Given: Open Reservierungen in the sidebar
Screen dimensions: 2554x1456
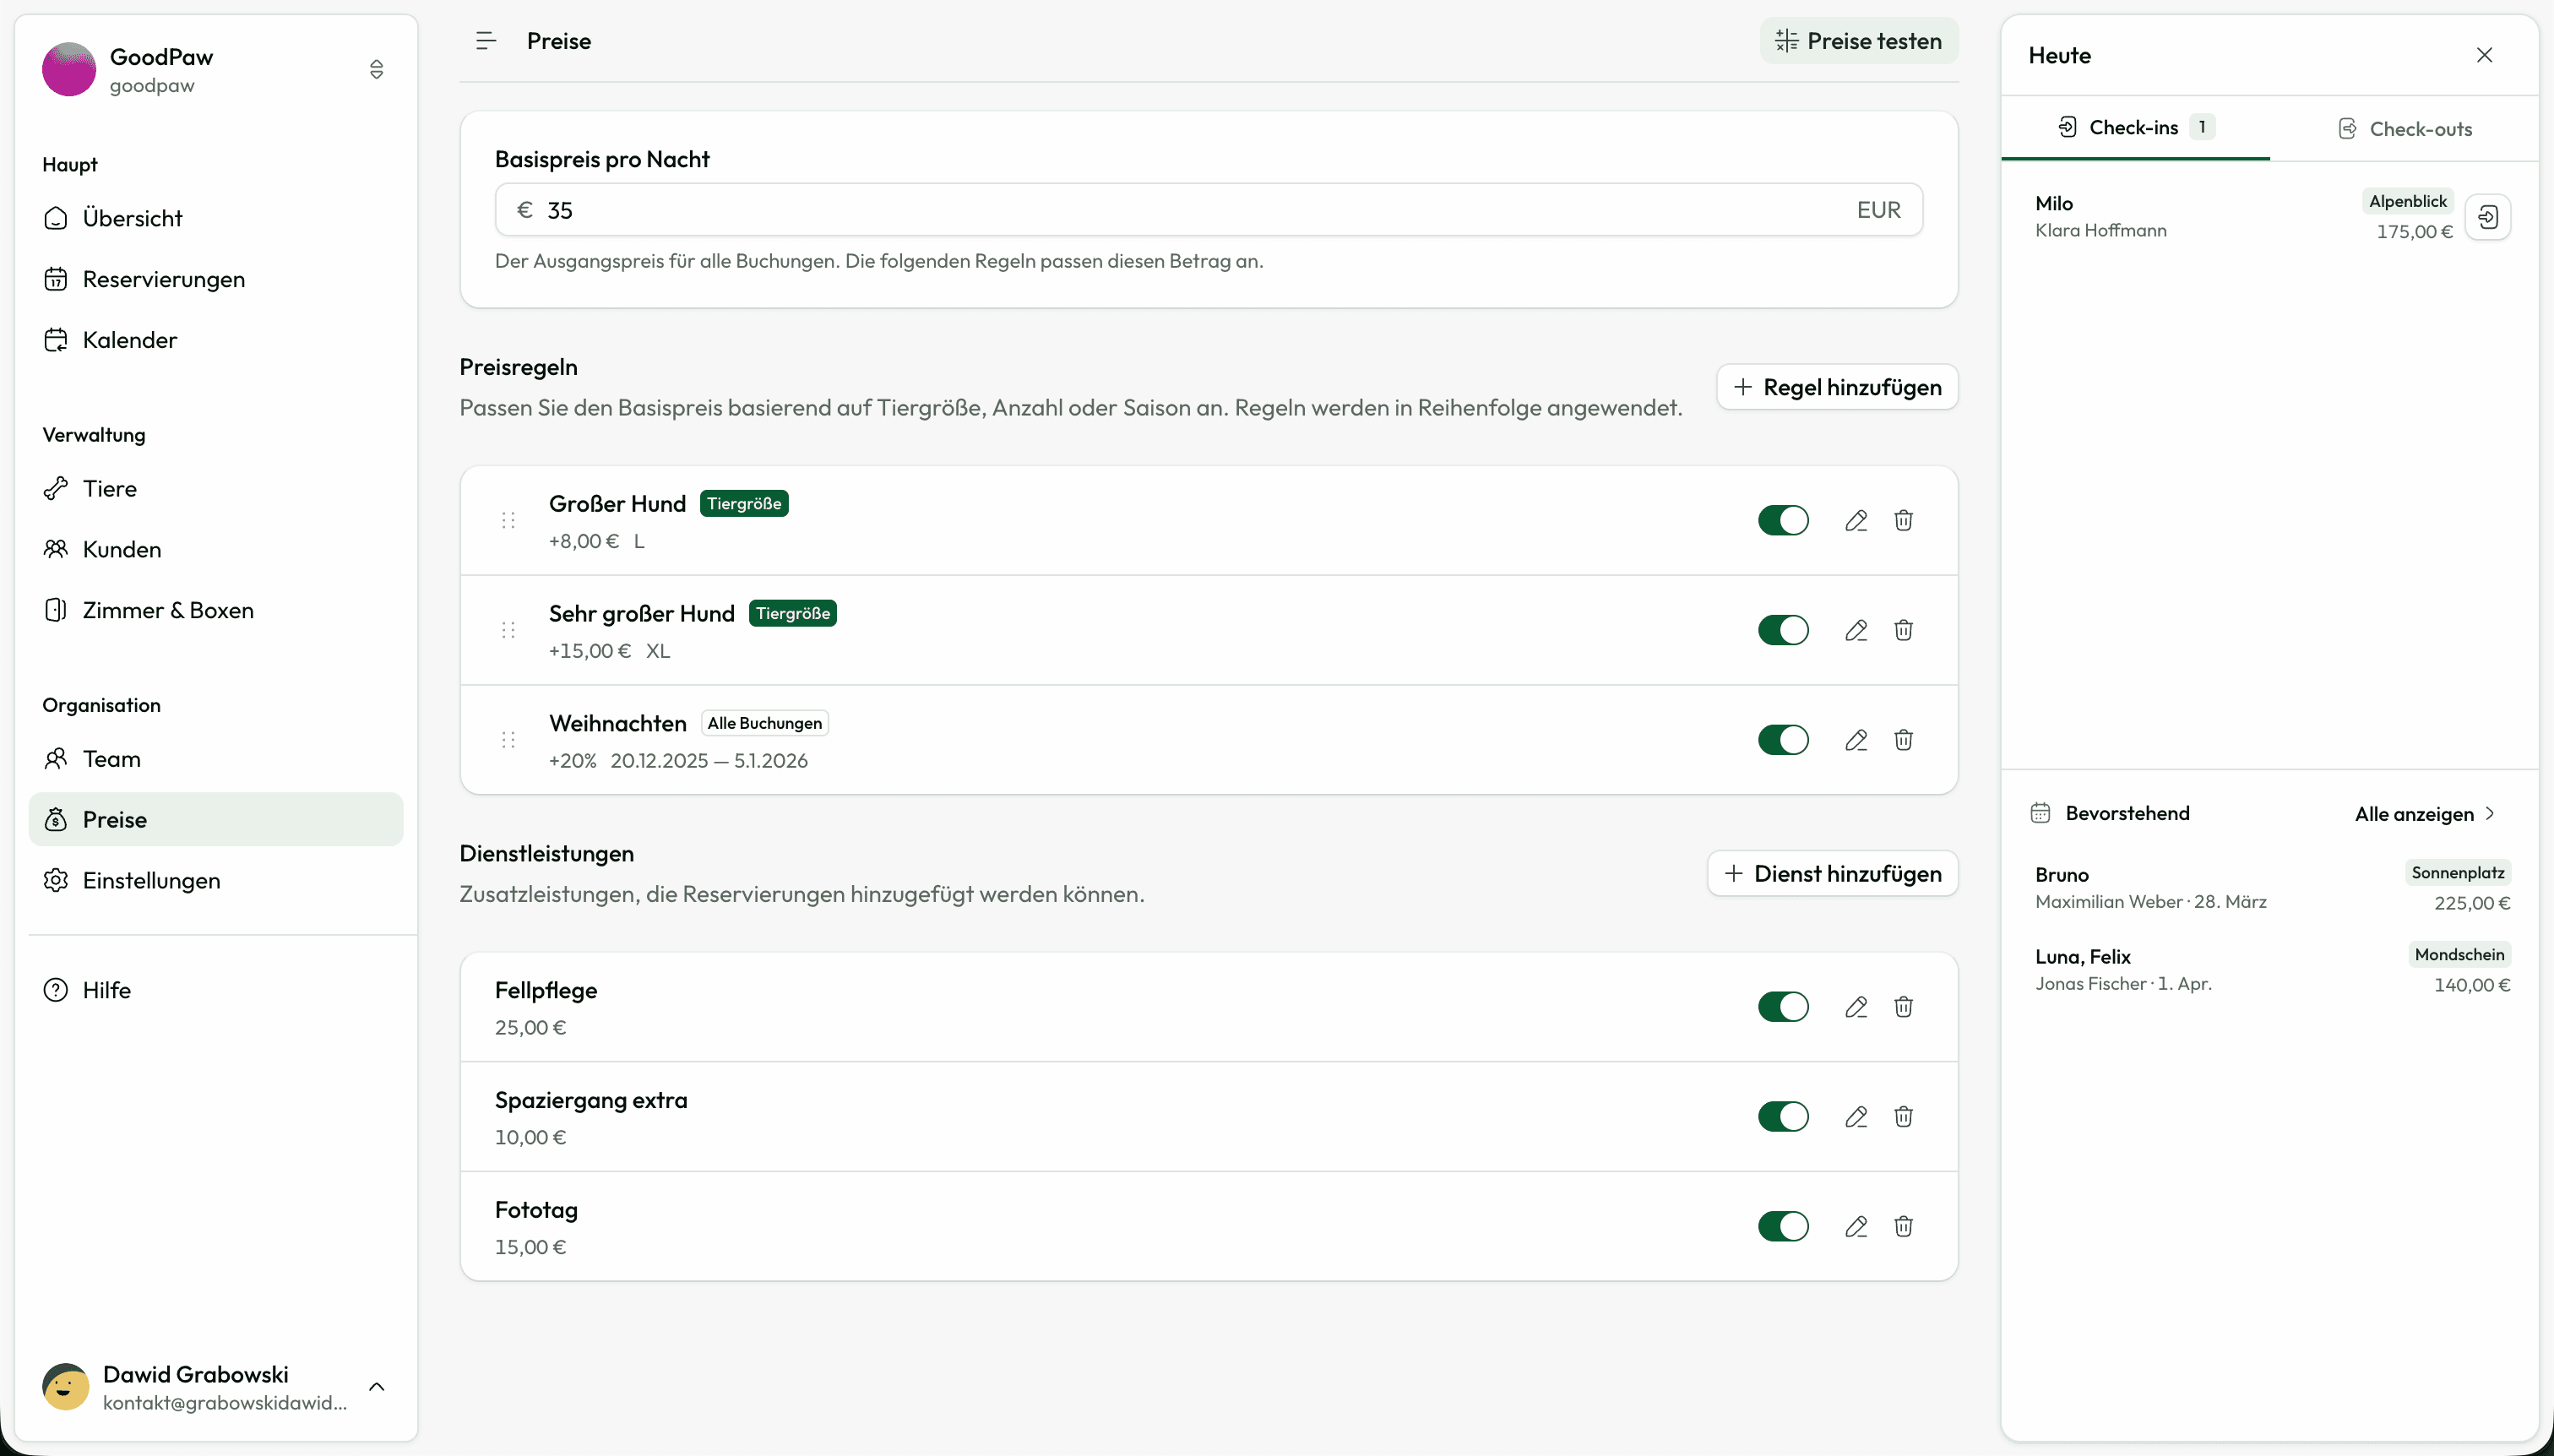Looking at the screenshot, I should (x=164, y=279).
